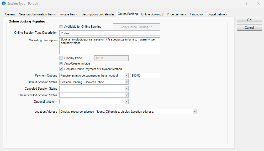This screenshot has width=264, height=151.
Task: Open the Optional Webform dropdown
Action: pyautogui.click(x=126, y=102)
